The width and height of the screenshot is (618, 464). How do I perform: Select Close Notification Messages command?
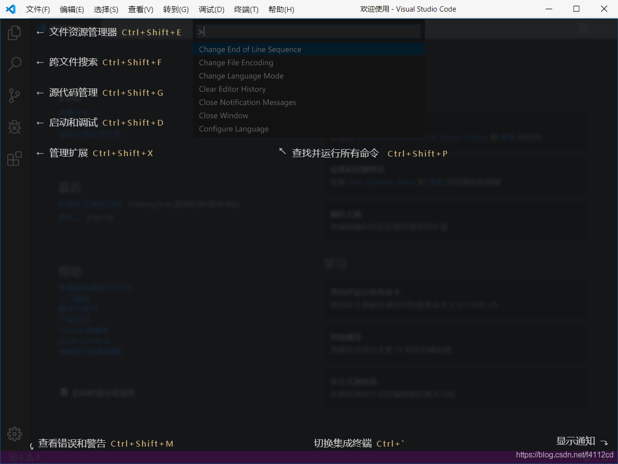[309, 102]
